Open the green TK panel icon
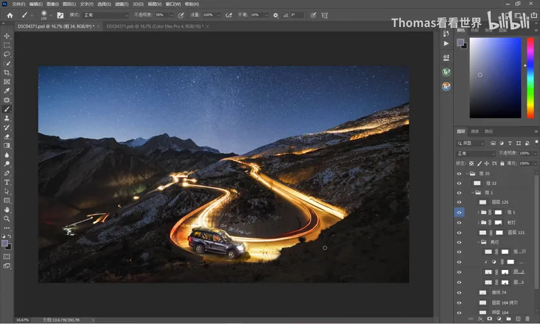540x324 pixels. click(x=446, y=72)
